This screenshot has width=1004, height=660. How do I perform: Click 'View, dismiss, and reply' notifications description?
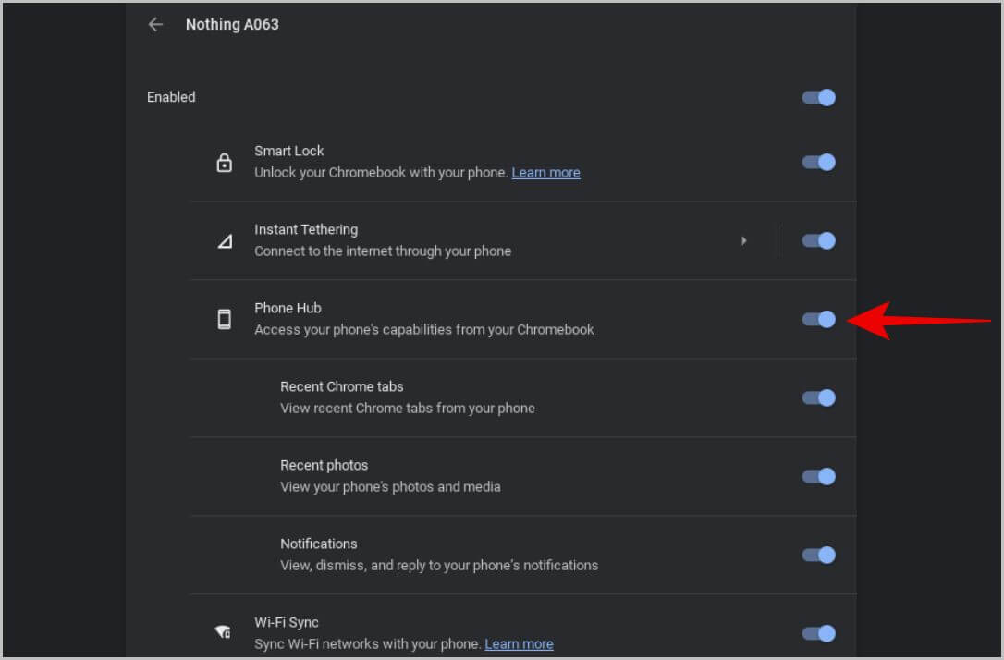pos(438,566)
